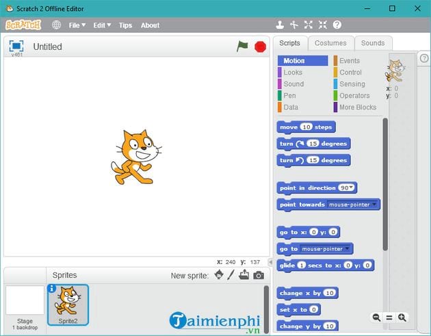Click the Scratch logo
431x336 pixels.
click(x=23, y=25)
